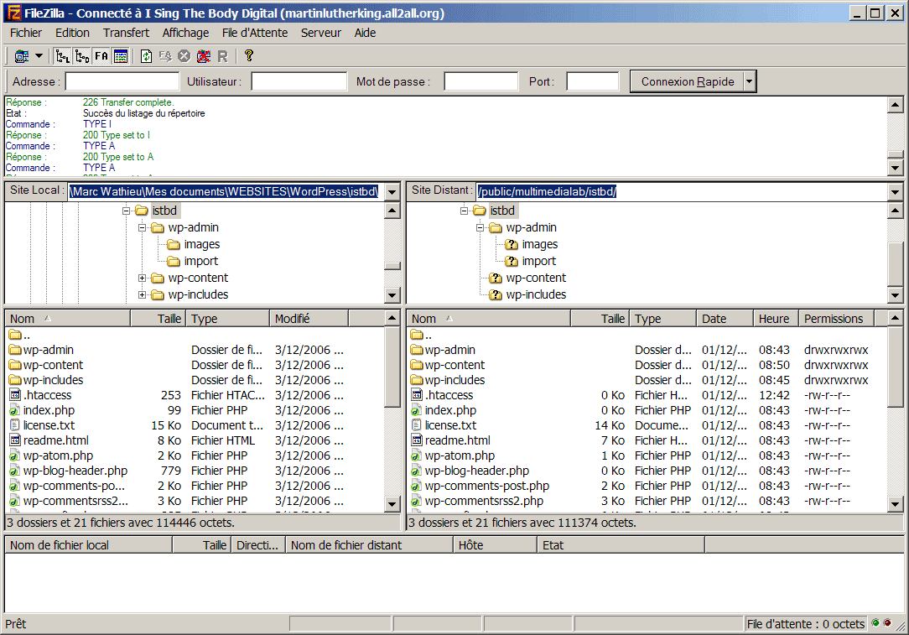The width and height of the screenshot is (909, 635).
Task: Click the import folder icon in remote tree
Action: [x=512, y=261]
